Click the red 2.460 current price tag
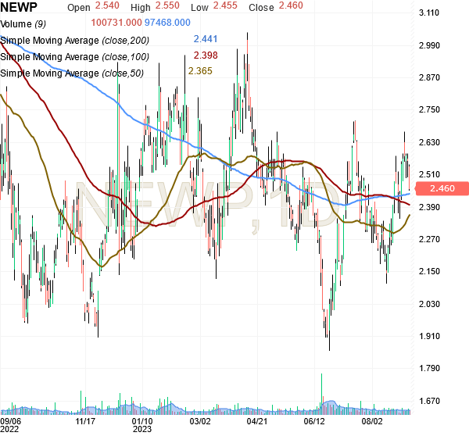 [x=442, y=188]
